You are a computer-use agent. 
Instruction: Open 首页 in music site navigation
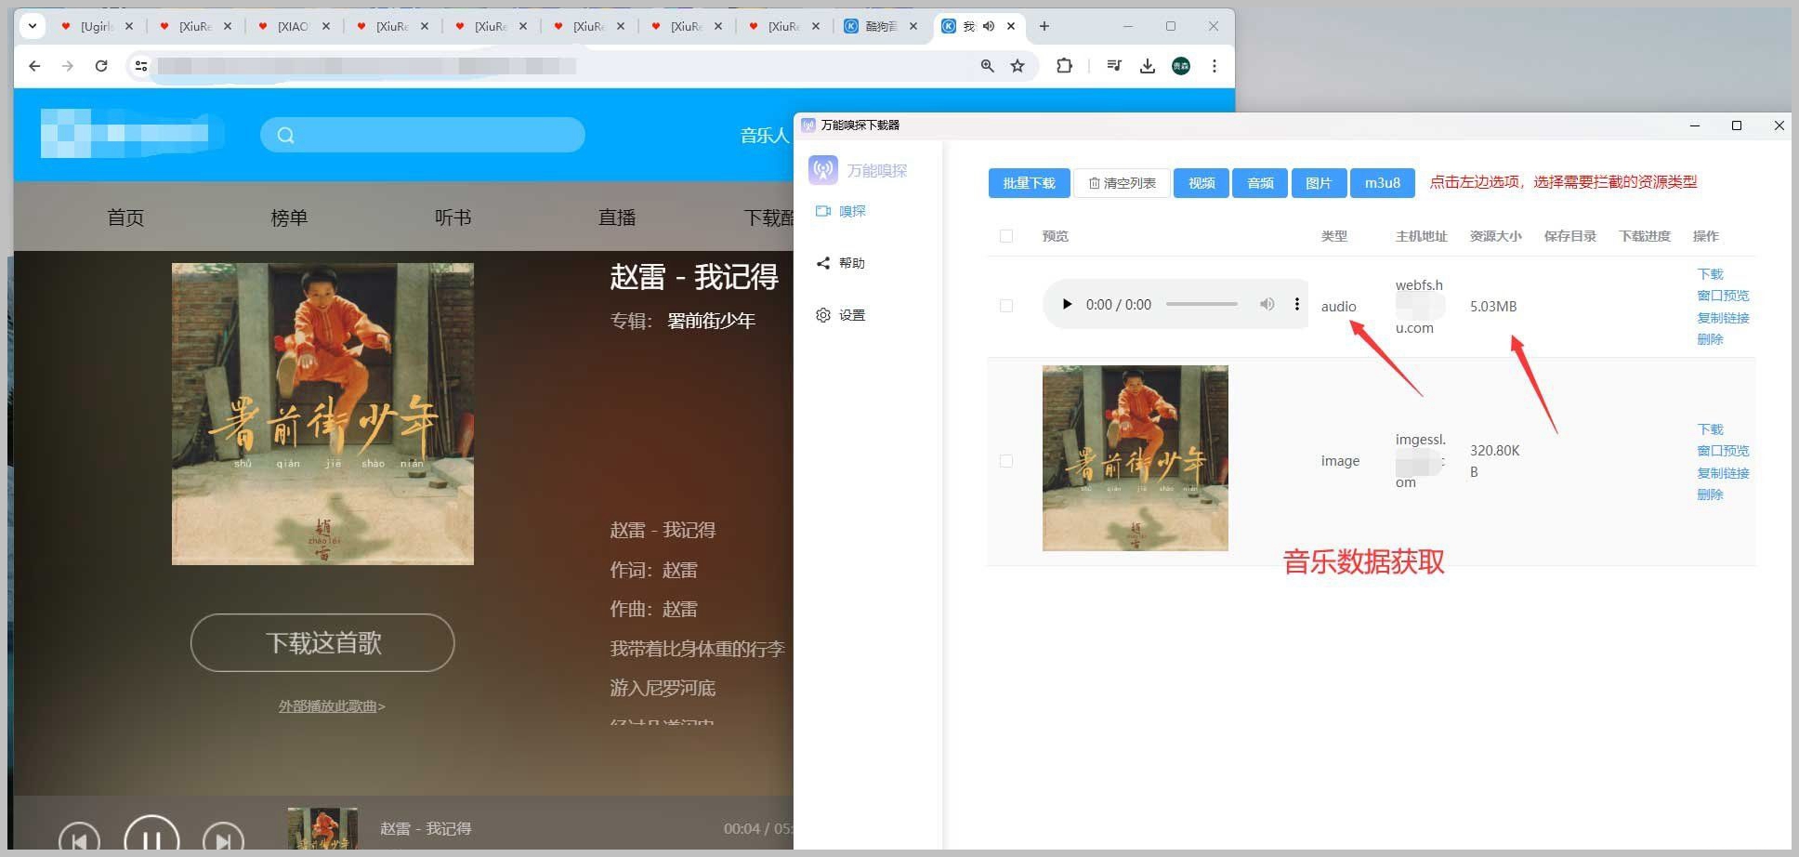pyautogui.click(x=125, y=218)
